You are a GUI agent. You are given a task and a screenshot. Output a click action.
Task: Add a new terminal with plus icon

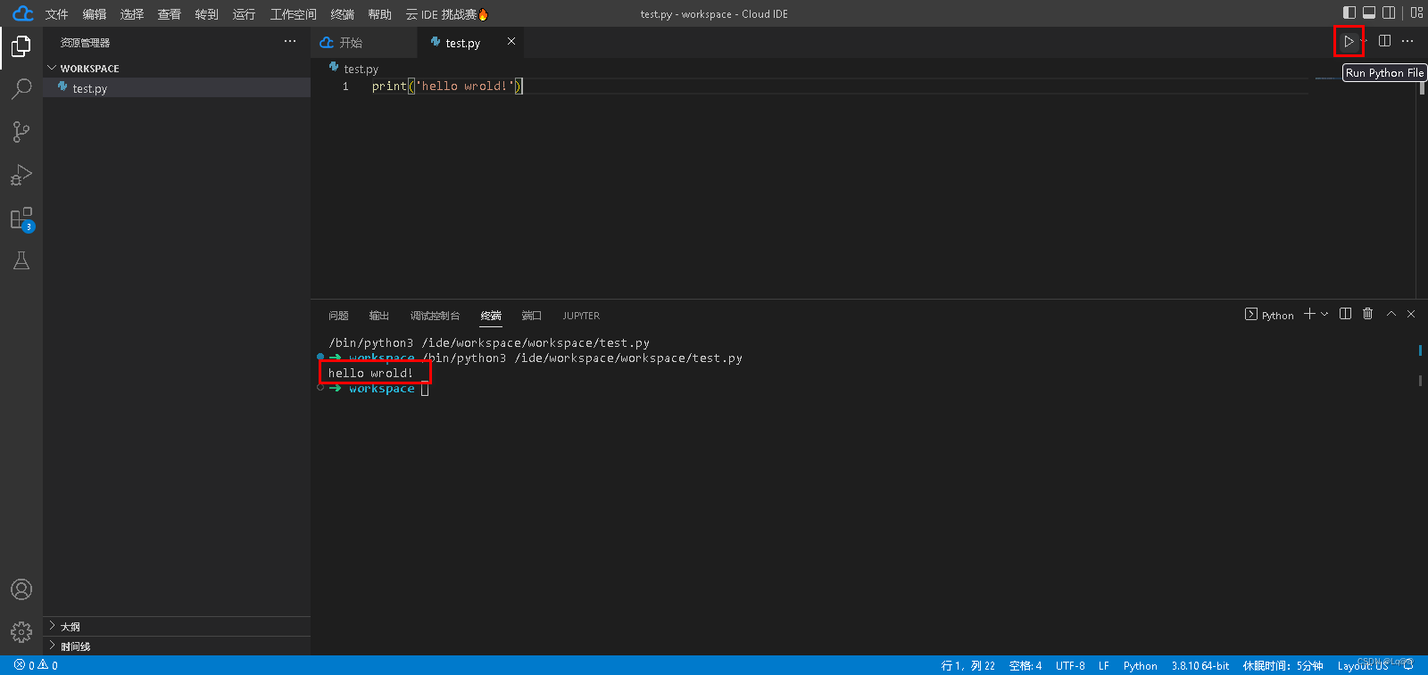(1309, 314)
